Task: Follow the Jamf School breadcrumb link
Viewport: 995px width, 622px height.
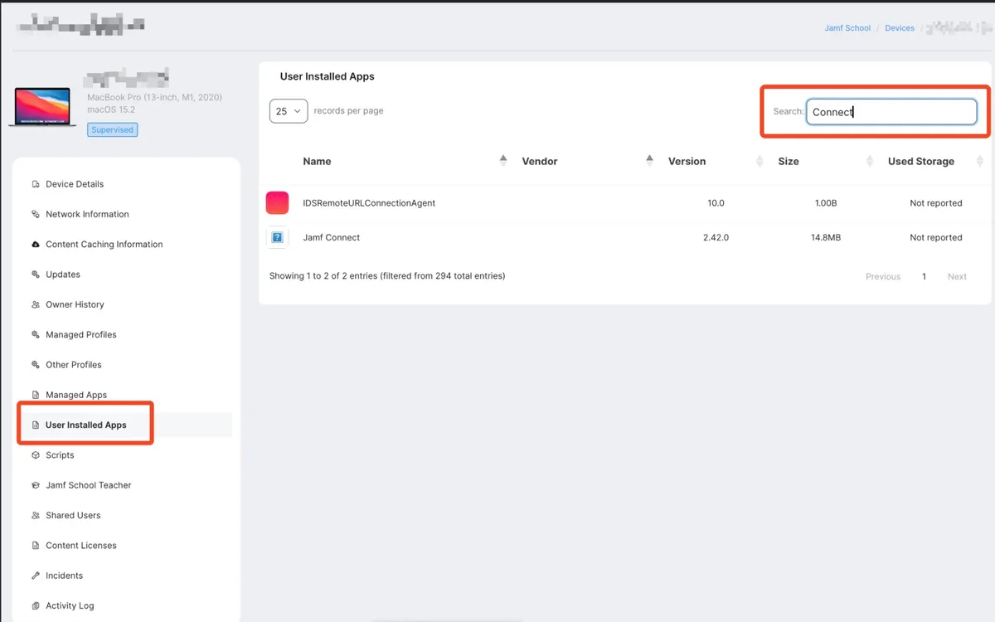Action: coord(847,27)
